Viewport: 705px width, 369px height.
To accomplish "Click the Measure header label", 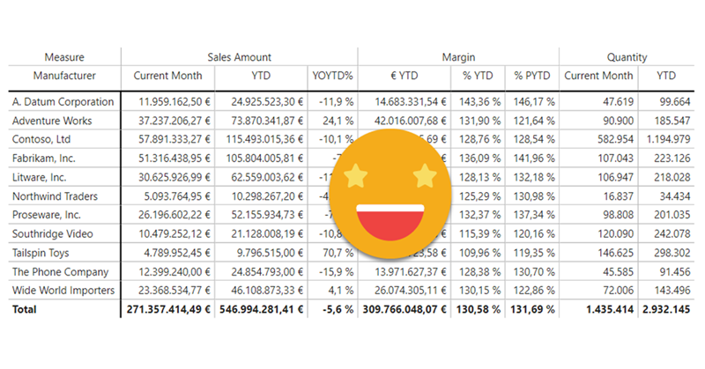I will click(64, 56).
